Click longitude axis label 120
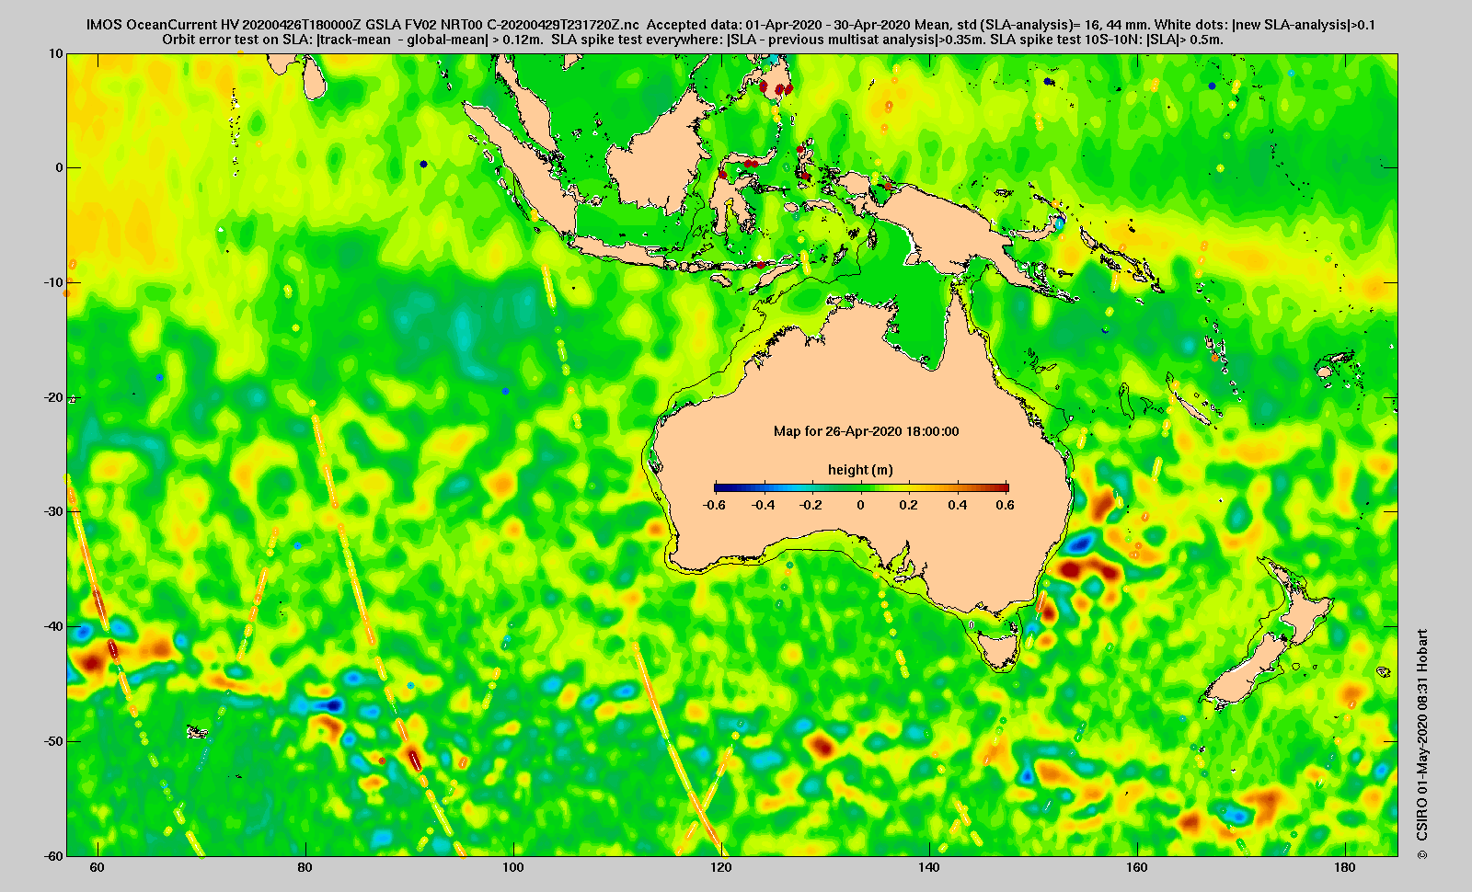The image size is (1472, 892). coord(721,868)
